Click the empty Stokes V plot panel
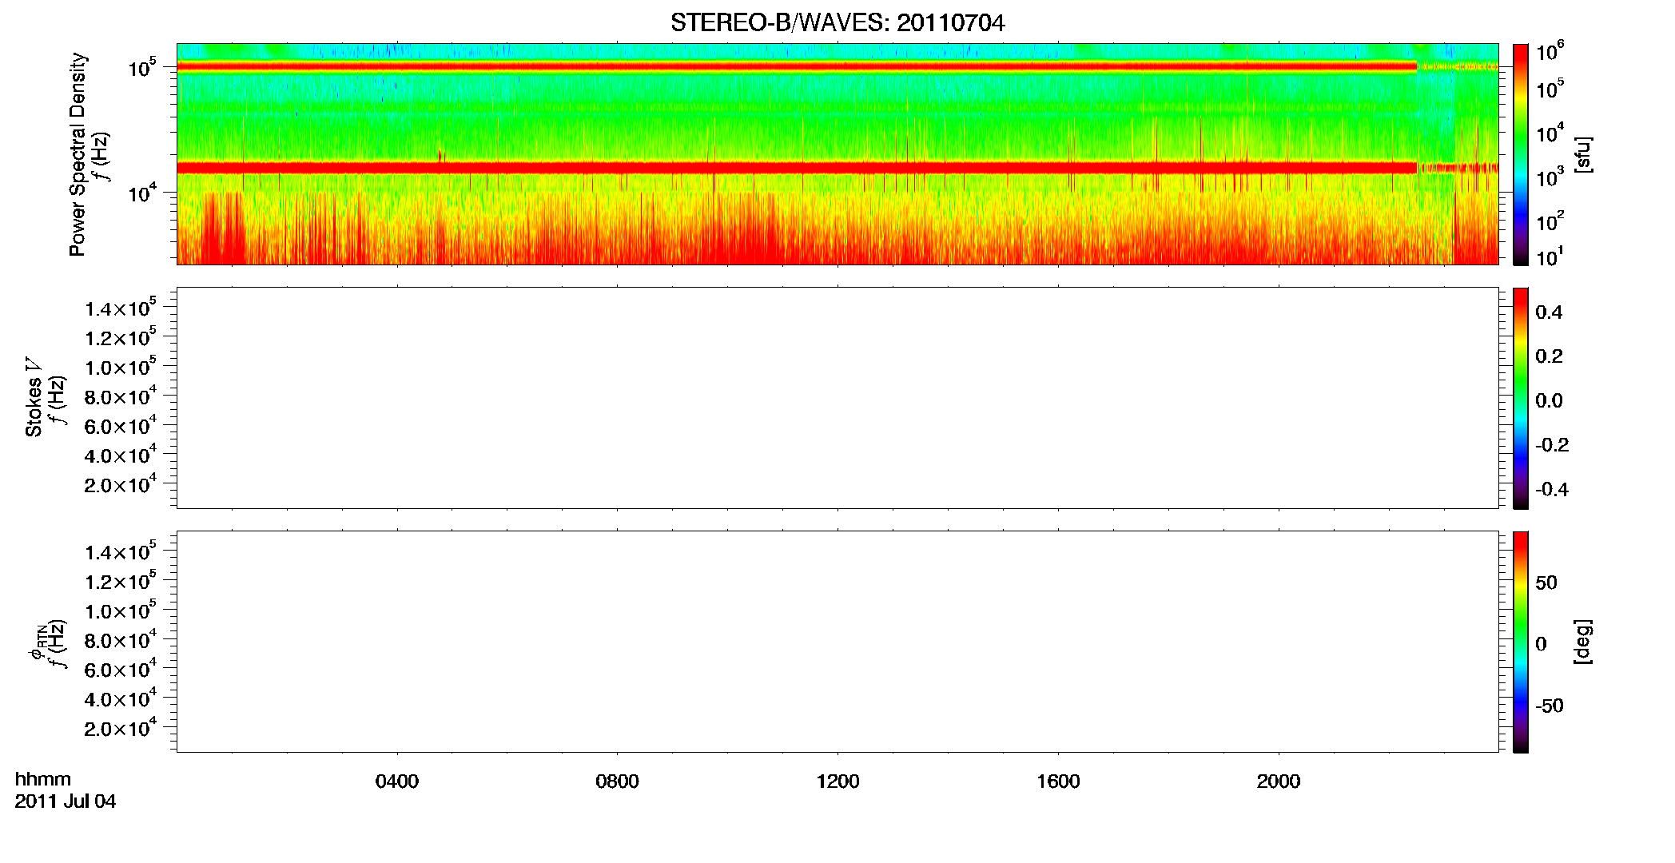The width and height of the screenshot is (1675, 863). (837, 398)
